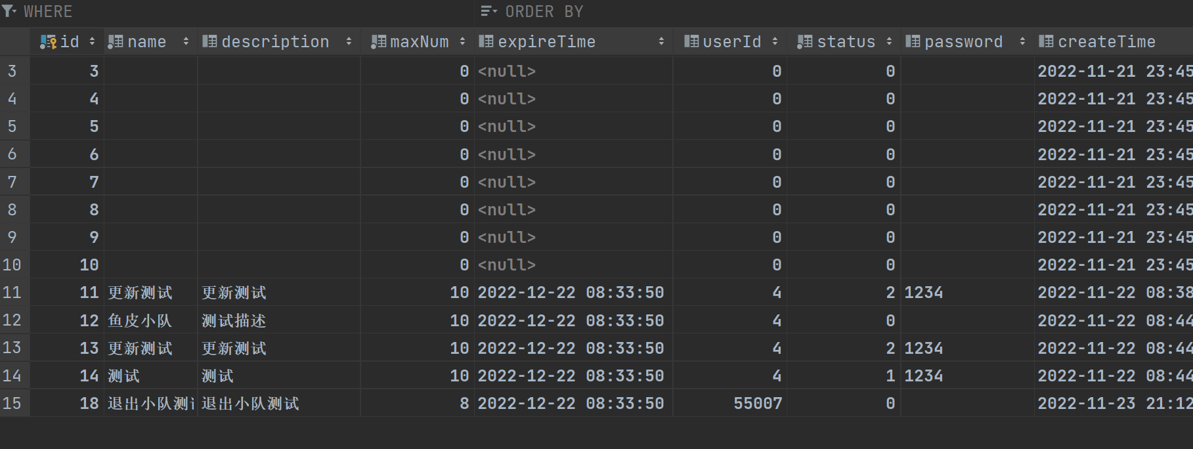Screen dimensions: 1193x449
Task: Click the expireTime column header icon
Action: (486, 42)
